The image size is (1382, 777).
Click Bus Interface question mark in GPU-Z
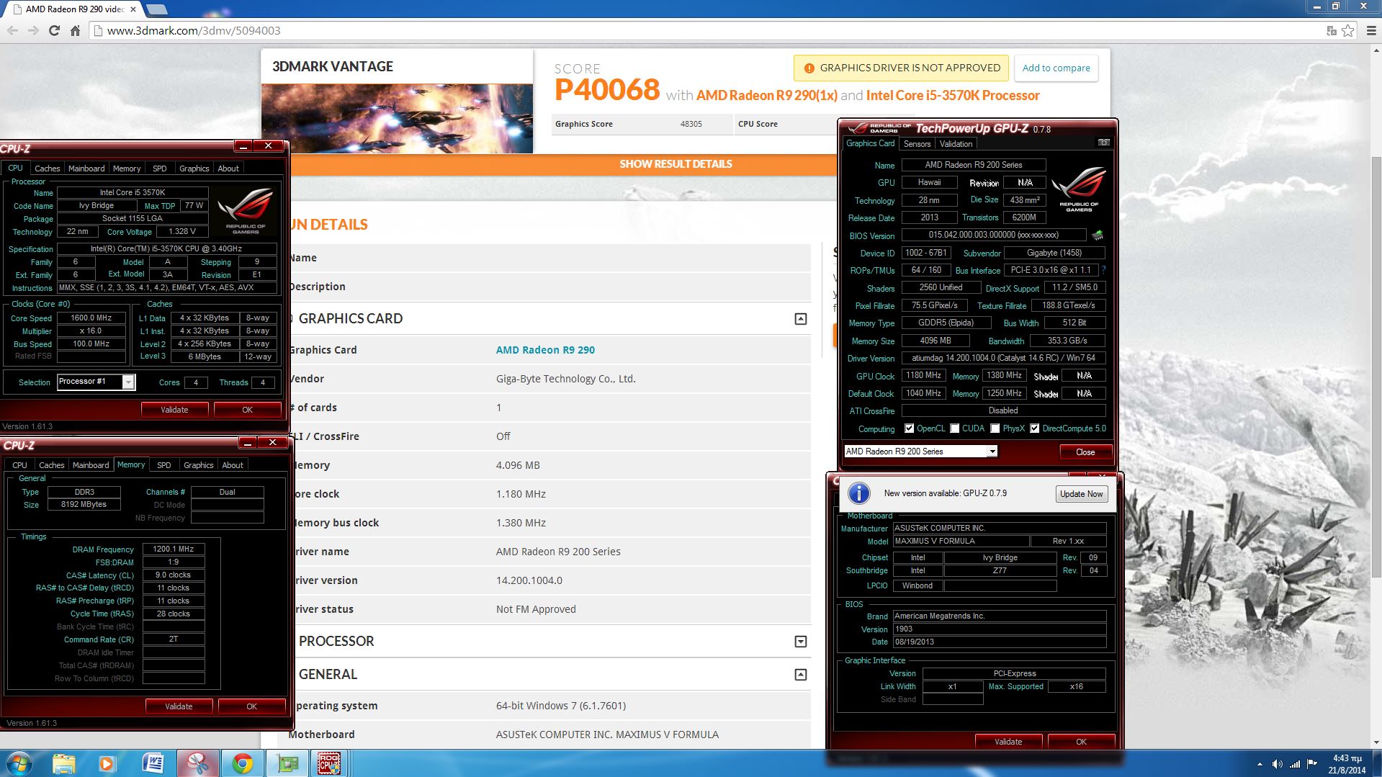click(1103, 270)
